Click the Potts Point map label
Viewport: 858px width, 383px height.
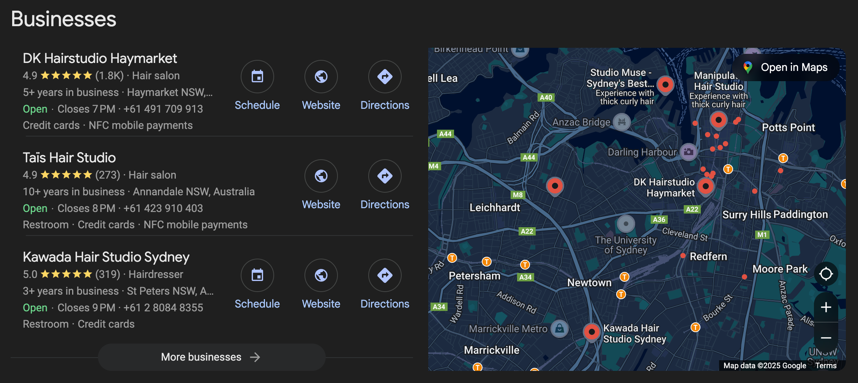(789, 127)
